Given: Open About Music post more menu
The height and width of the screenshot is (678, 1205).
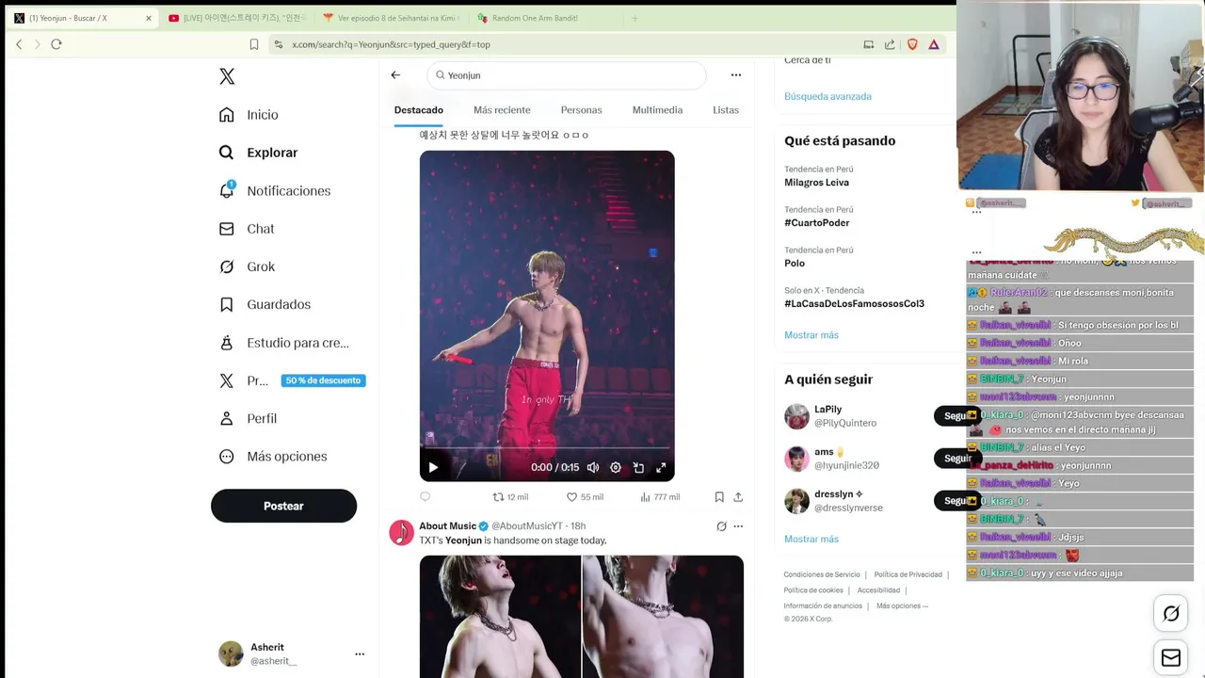Looking at the screenshot, I should pyautogui.click(x=738, y=526).
